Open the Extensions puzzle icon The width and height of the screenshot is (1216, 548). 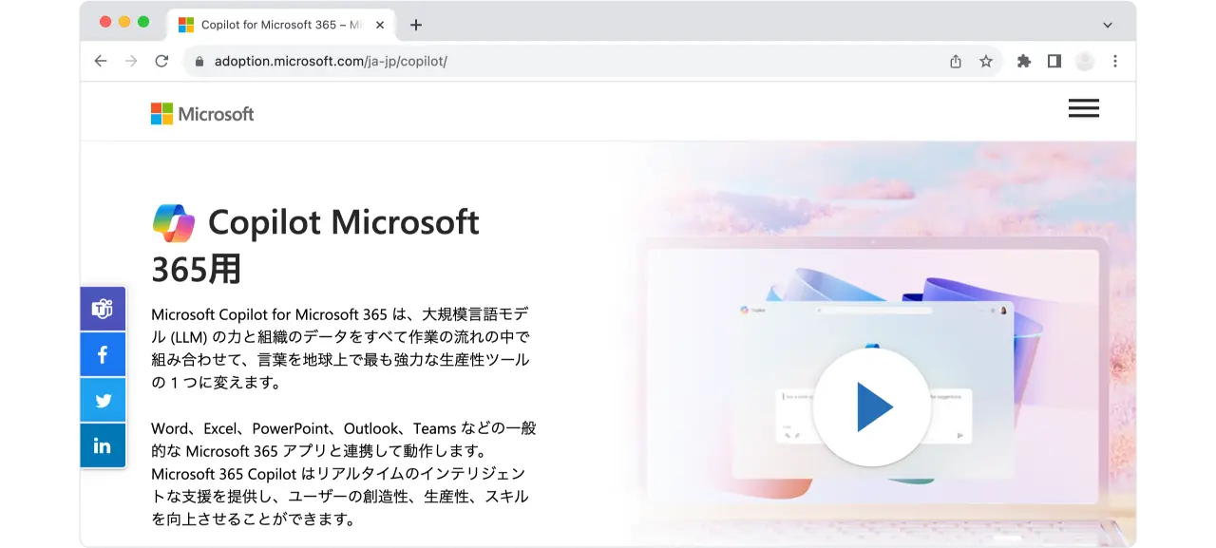pyautogui.click(x=1023, y=61)
